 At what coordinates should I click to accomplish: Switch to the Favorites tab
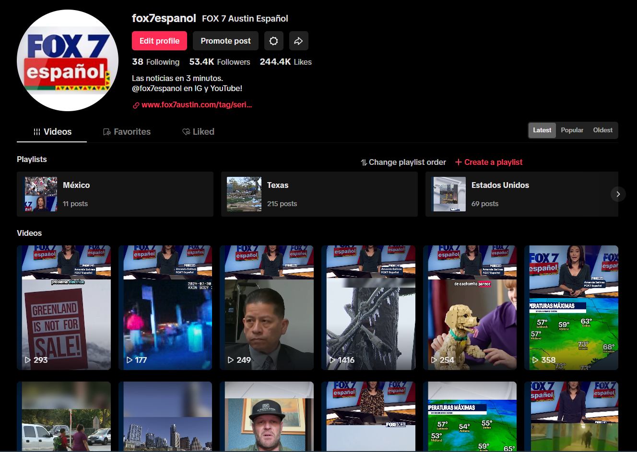pyautogui.click(x=127, y=132)
